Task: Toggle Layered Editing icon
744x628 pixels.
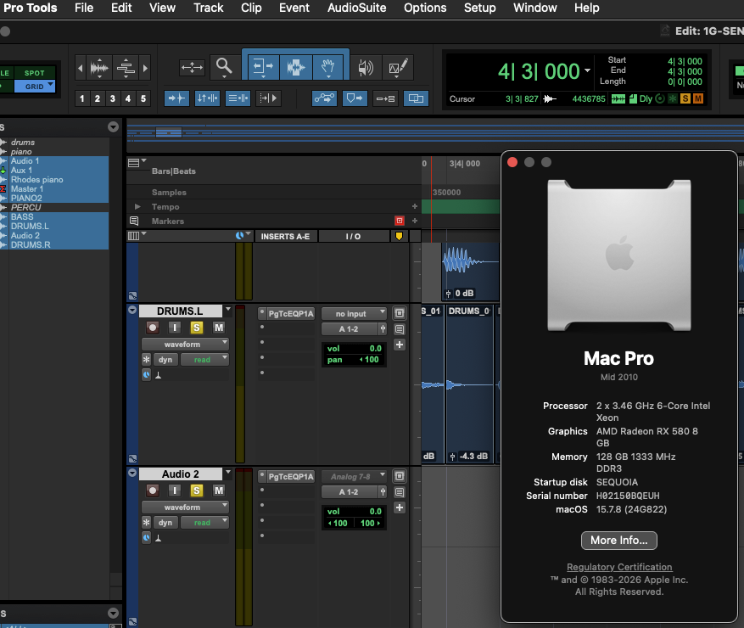Action: pos(416,98)
